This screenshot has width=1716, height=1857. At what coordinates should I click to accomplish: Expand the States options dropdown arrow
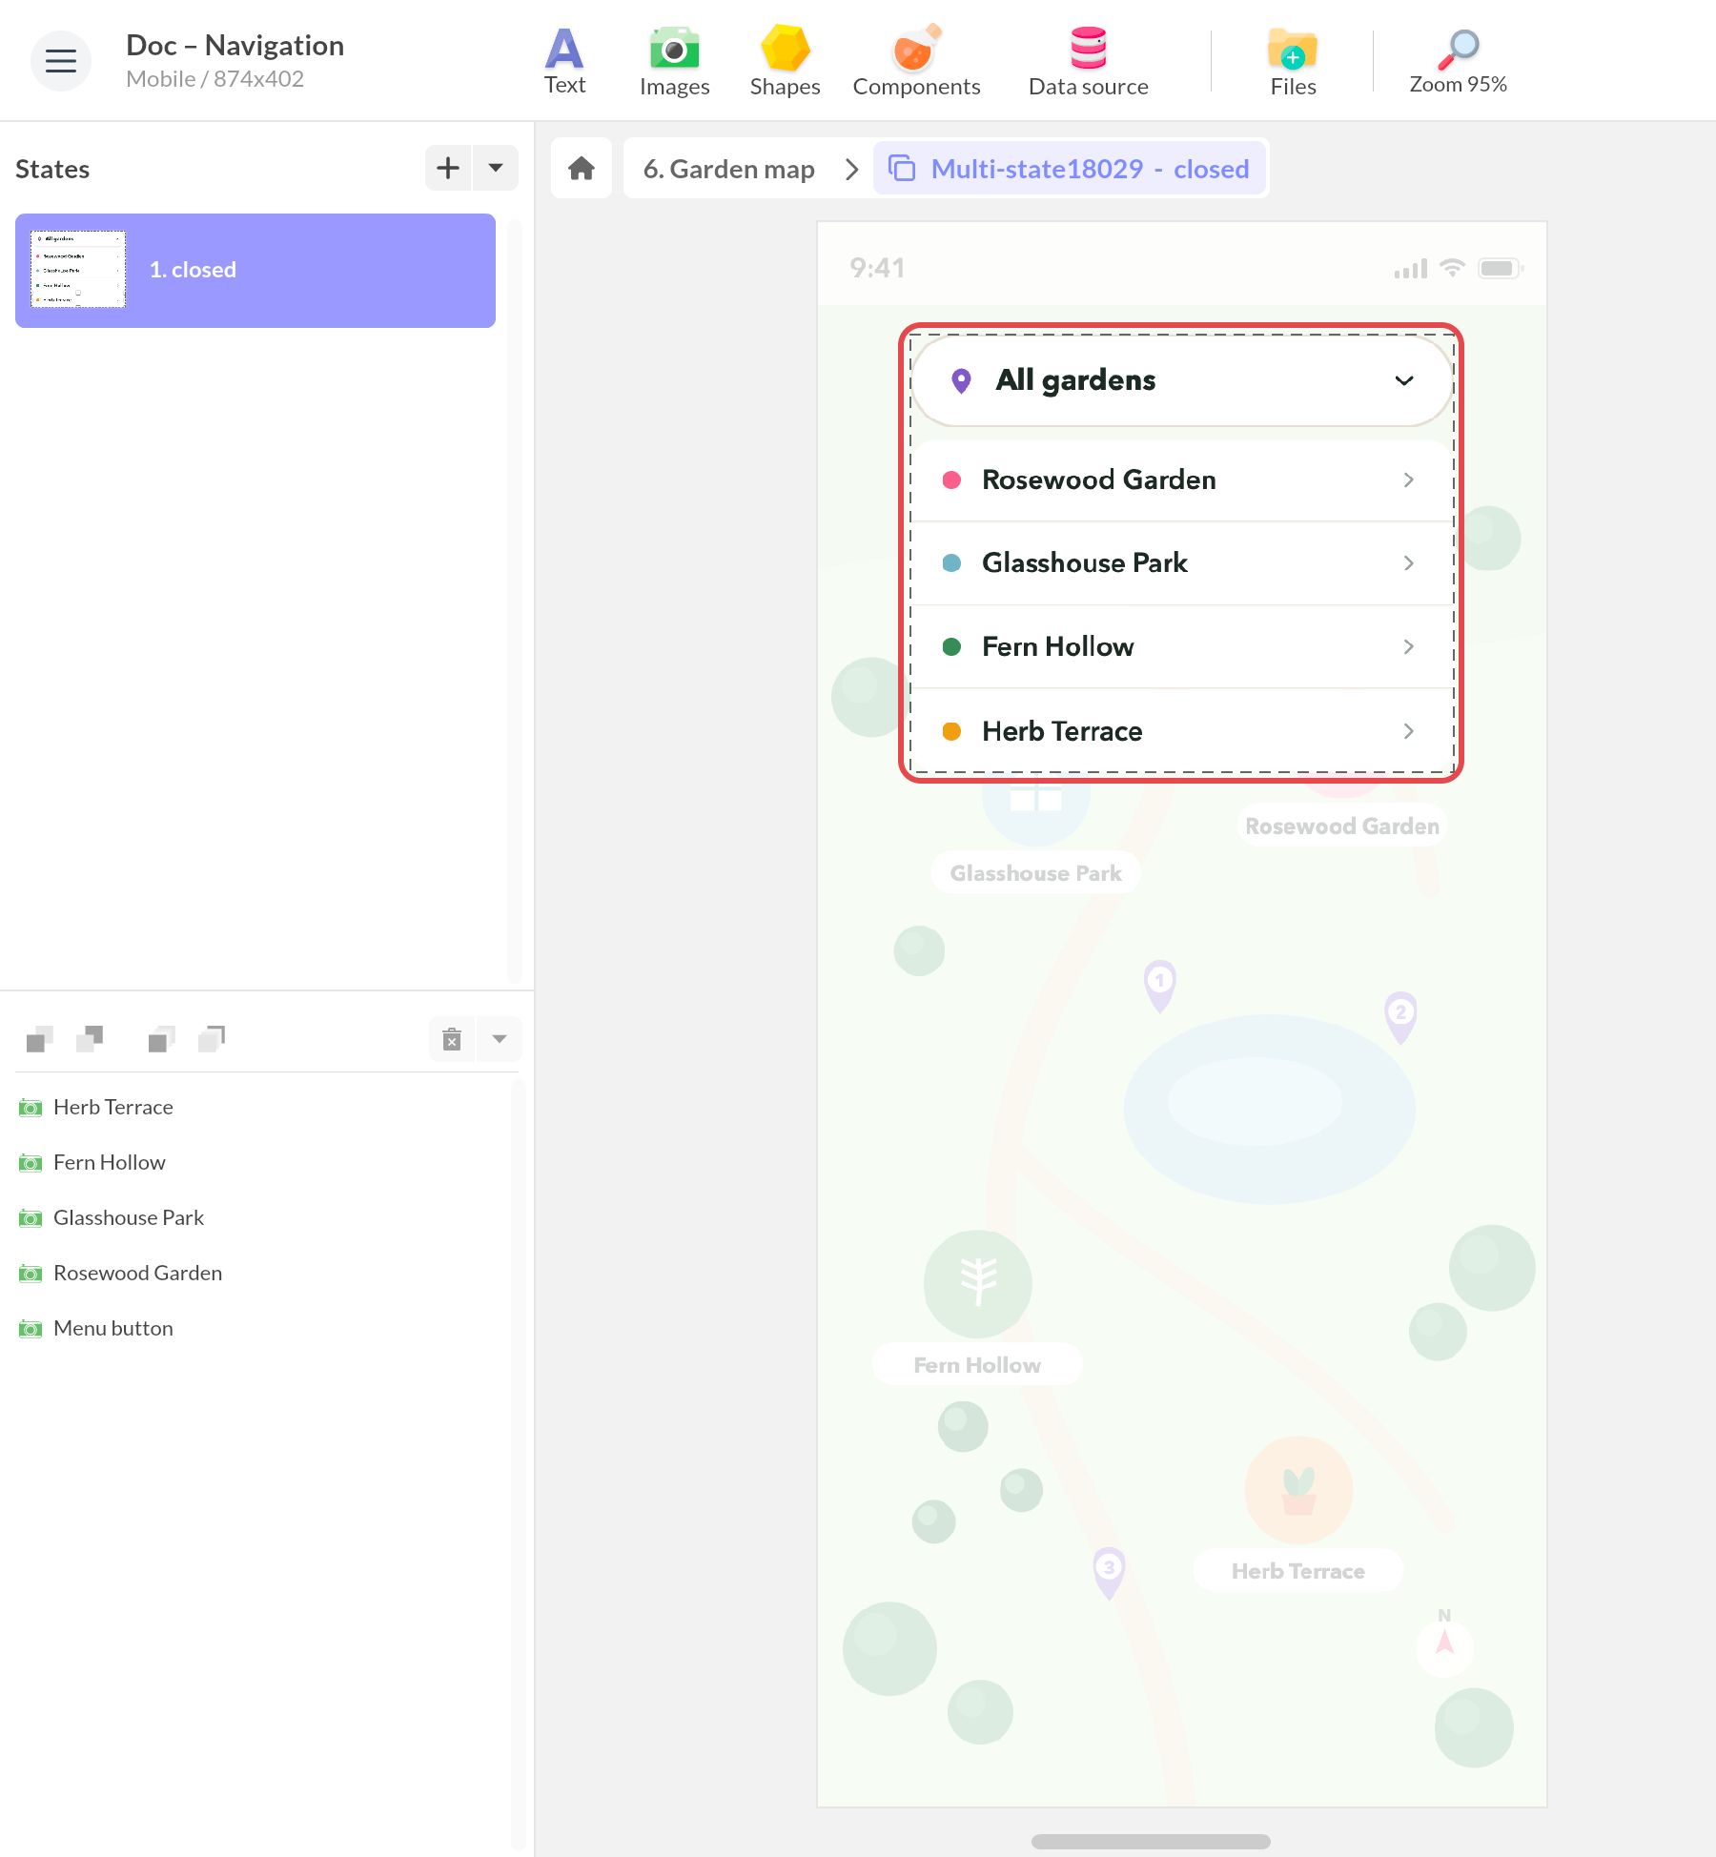[496, 168]
